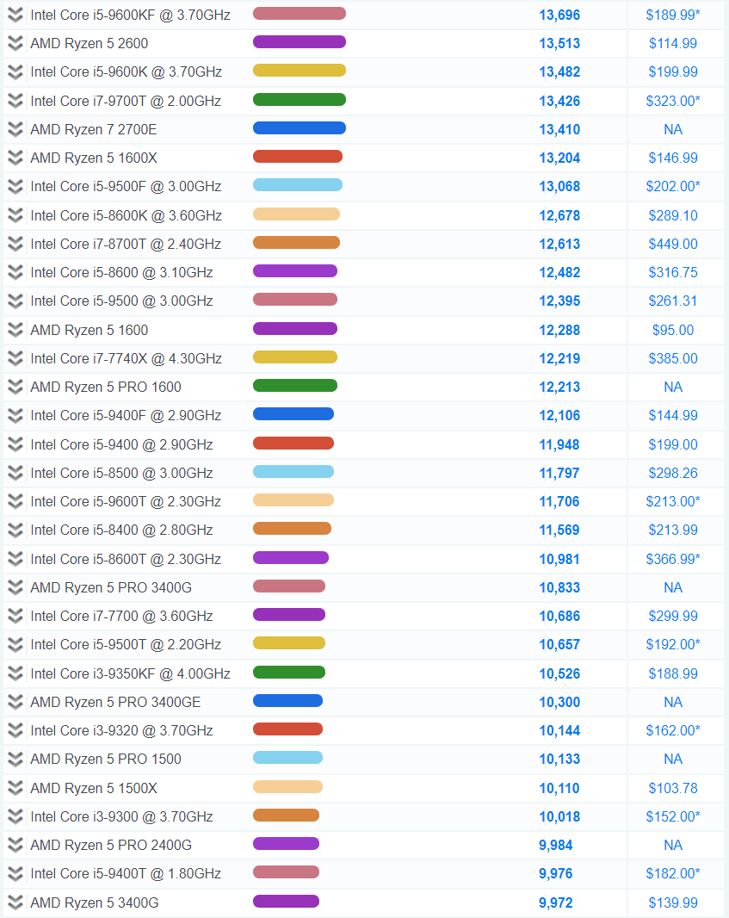Screen dimensions: 729x918
Task: Expand the Intel Core i7-9700T row chevron
Action: point(15,101)
